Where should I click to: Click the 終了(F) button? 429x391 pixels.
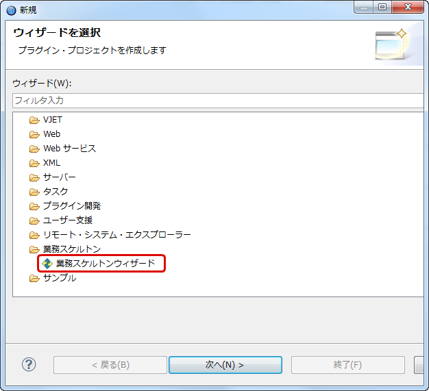(347, 365)
